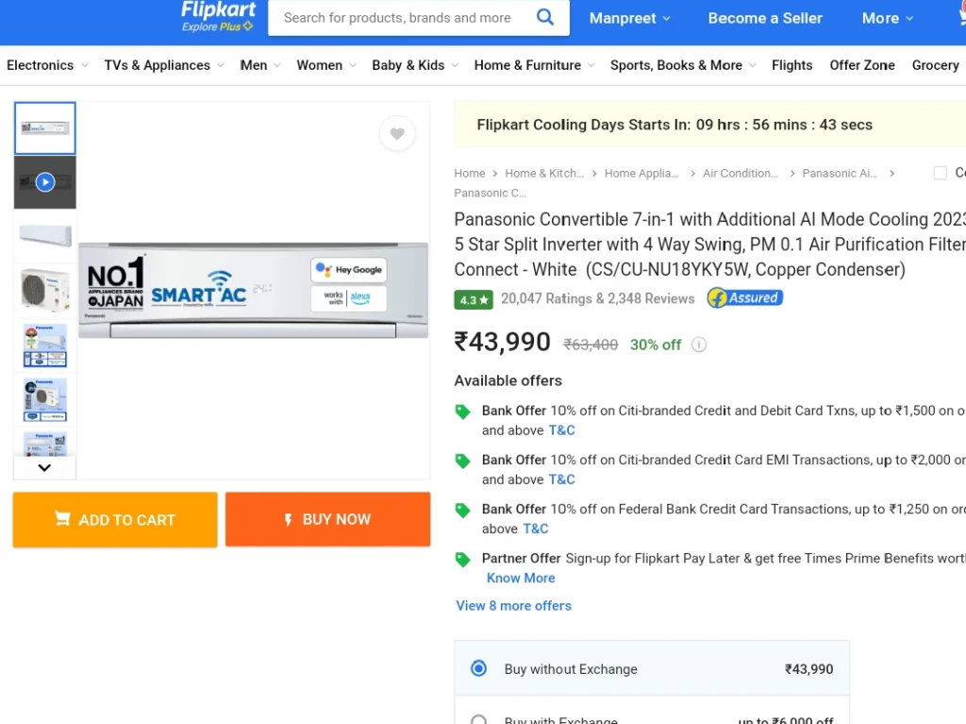Tick the Compare checkbox
This screenshot has width=966, height=724.
pos(941,173)
